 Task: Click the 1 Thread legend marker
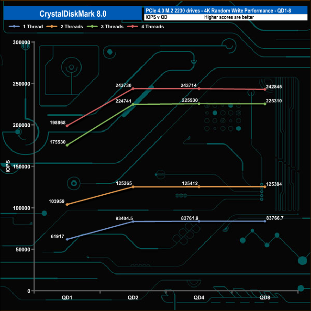pyautogui.click(x=14, y=26)
